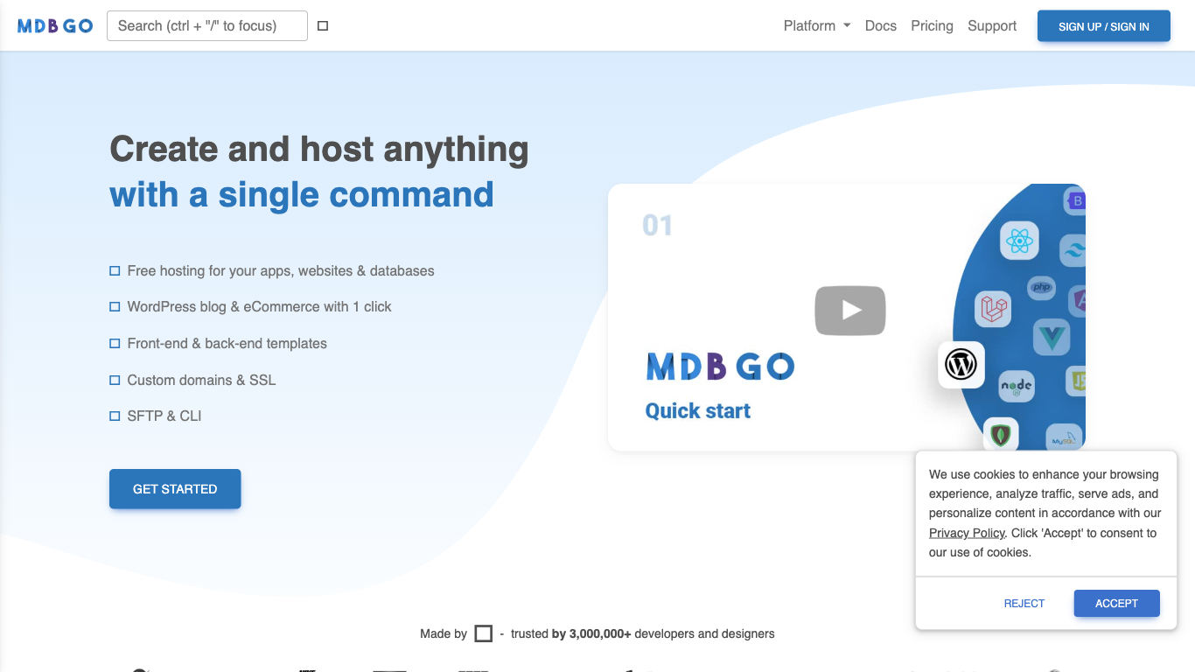Click the MDB GO Quick start video thumbnail logo
This screenshot has width=1195, height=672.
point(720,367)
